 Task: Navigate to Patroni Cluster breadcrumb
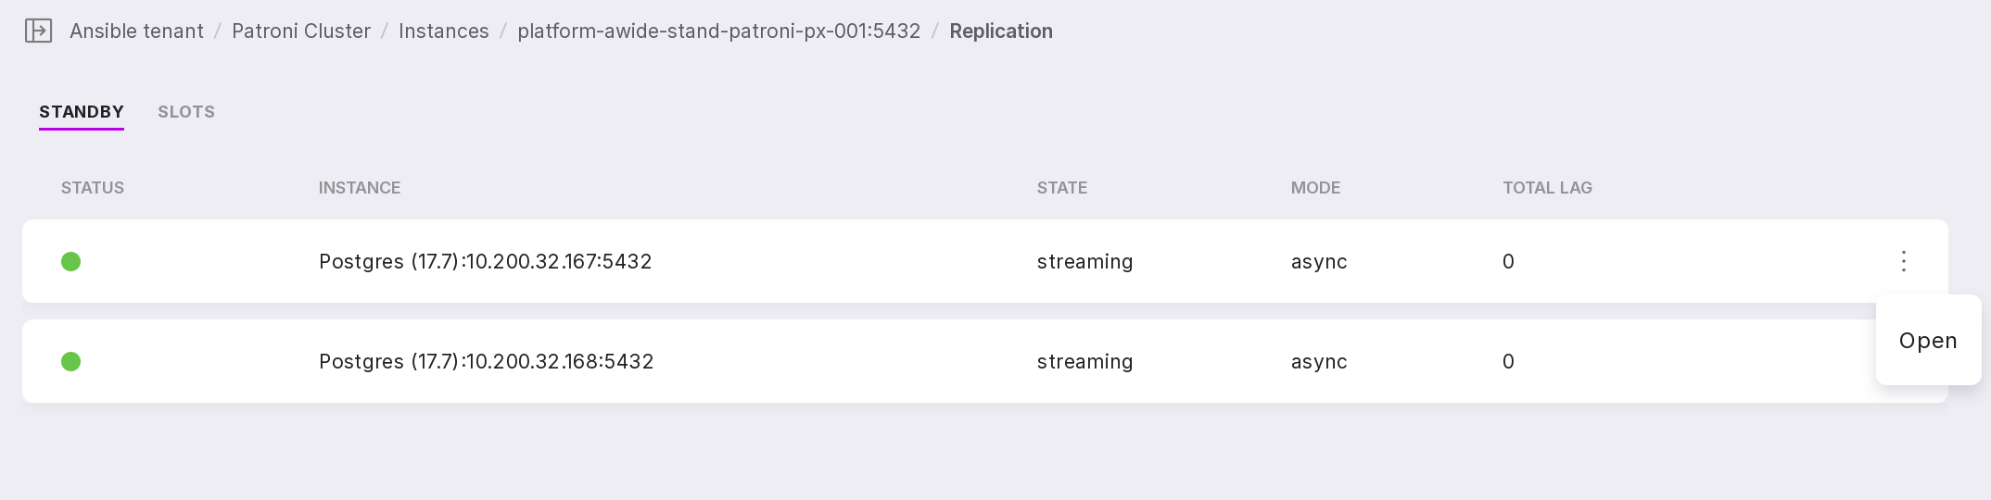pos(301,31)
